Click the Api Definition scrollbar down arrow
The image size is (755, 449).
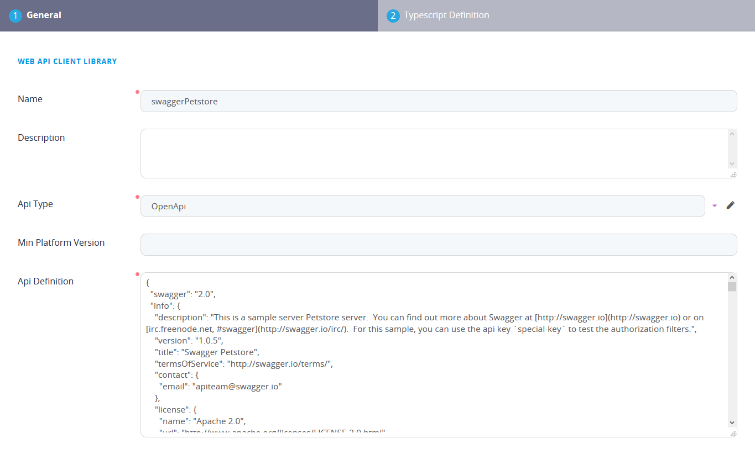[x=732, y=421]
